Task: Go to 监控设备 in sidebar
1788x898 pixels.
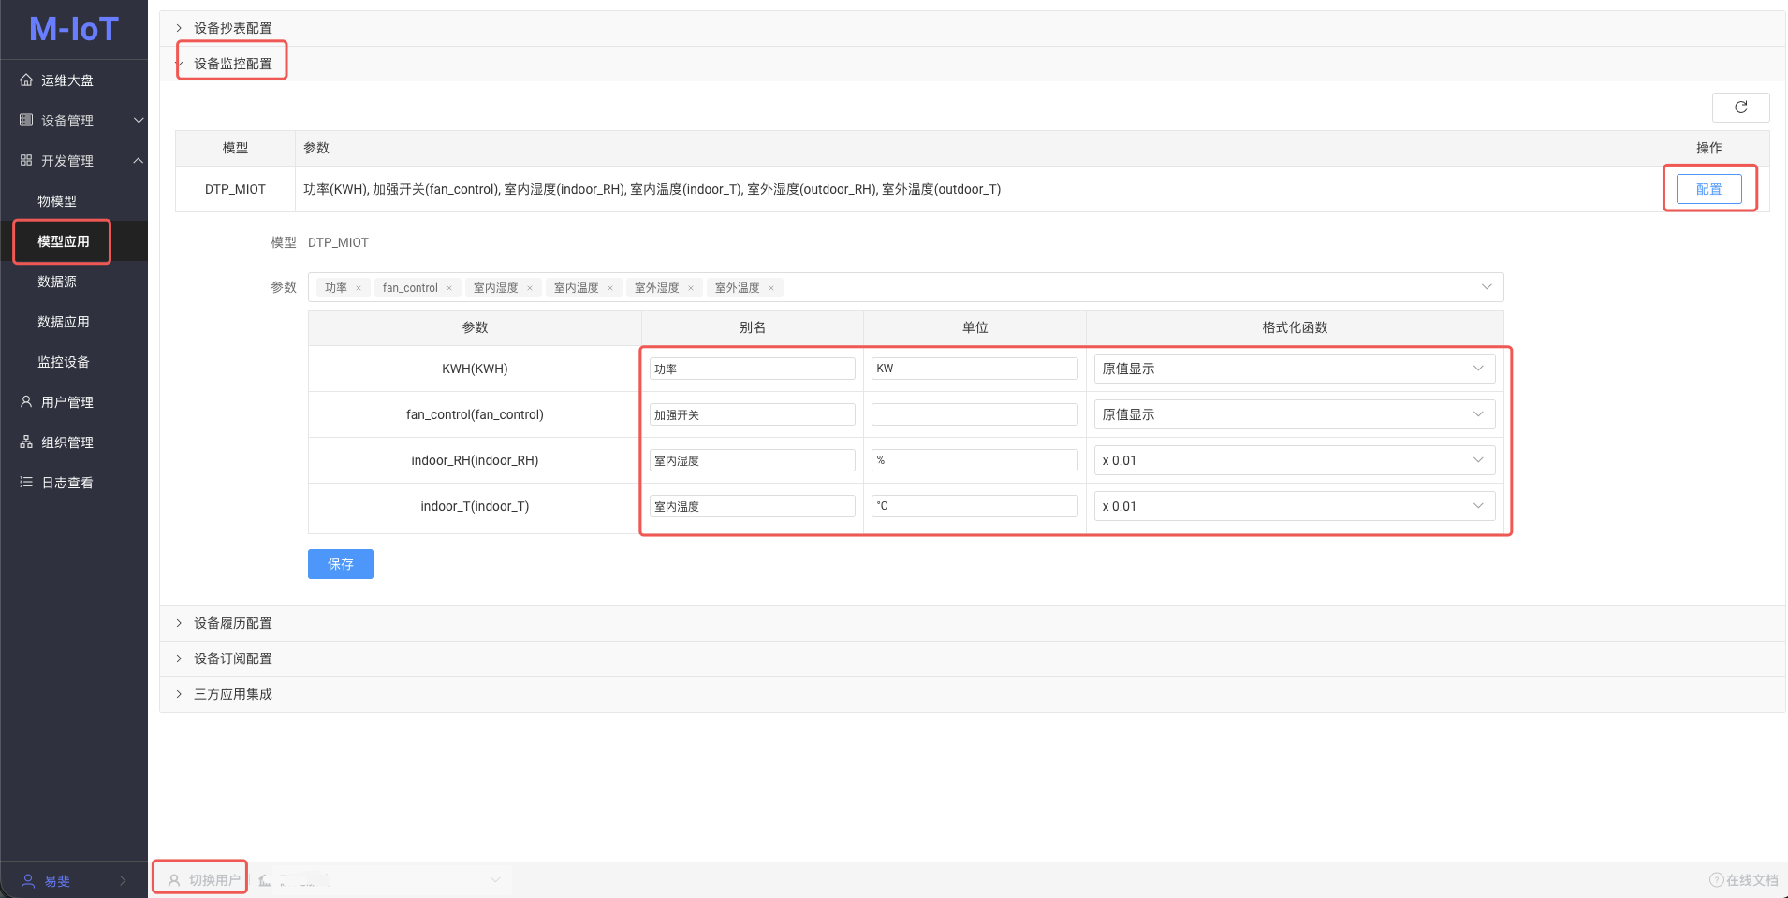Action: pyautogui.click(x=64, y=362)
